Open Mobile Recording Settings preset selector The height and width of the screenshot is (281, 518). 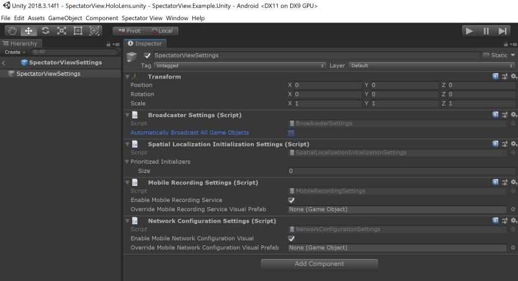point(504,183)
